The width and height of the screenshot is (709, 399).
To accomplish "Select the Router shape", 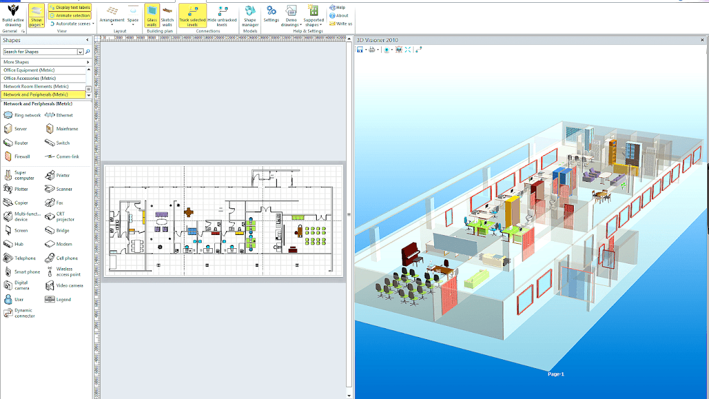I will (16, 143).
